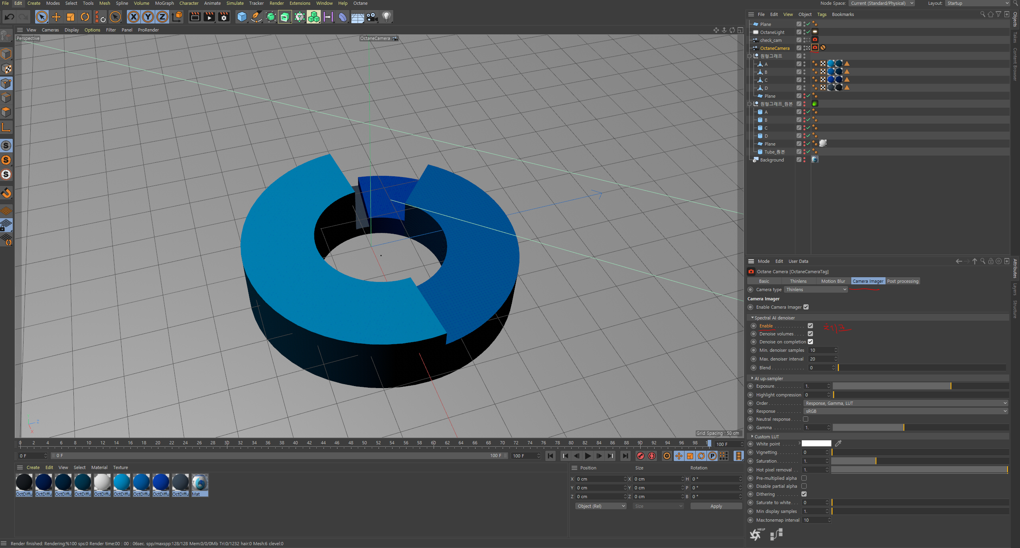The width and height of the screenshot is (1020, 548).
Task: Expand the AI up-sampler section
Action: pos(752,378)
